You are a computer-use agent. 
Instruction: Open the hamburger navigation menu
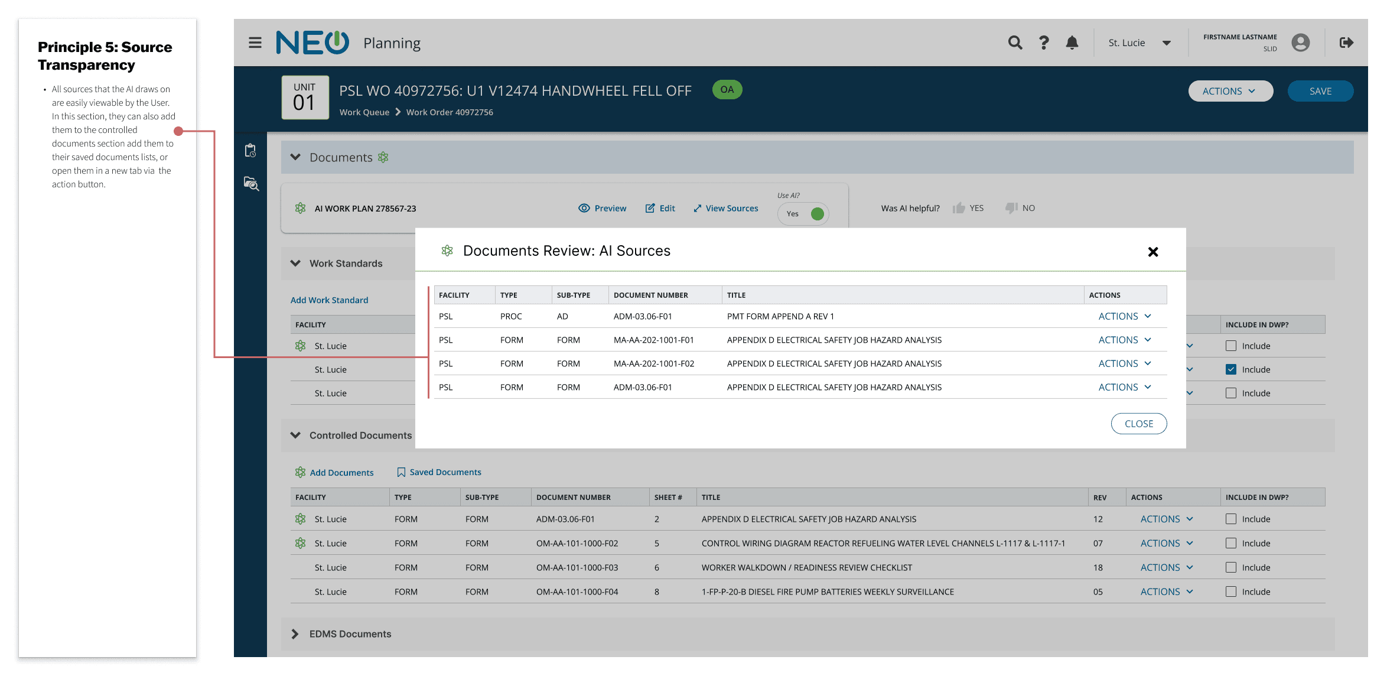(255, 43)
